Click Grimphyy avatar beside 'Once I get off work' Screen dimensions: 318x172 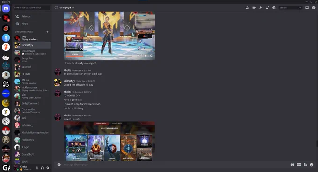[58, 83]
